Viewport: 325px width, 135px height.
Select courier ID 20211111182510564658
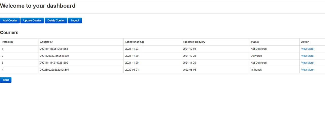[54, 49]
